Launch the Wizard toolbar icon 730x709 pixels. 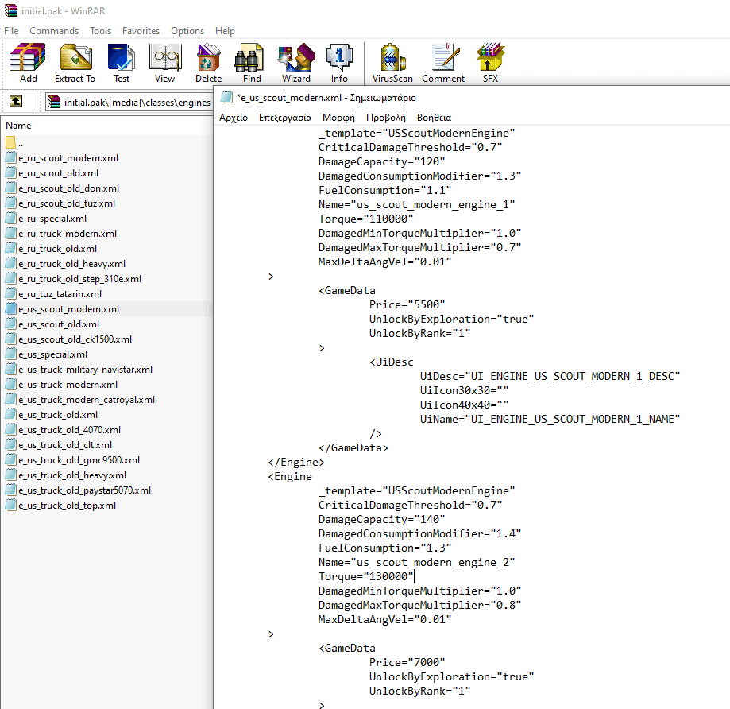pos(295,62)
